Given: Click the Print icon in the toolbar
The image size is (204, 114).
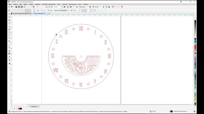Looking at the screenshot, I should (25, 7).
